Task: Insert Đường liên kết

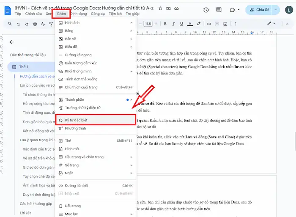Action: tap(96, 186)
